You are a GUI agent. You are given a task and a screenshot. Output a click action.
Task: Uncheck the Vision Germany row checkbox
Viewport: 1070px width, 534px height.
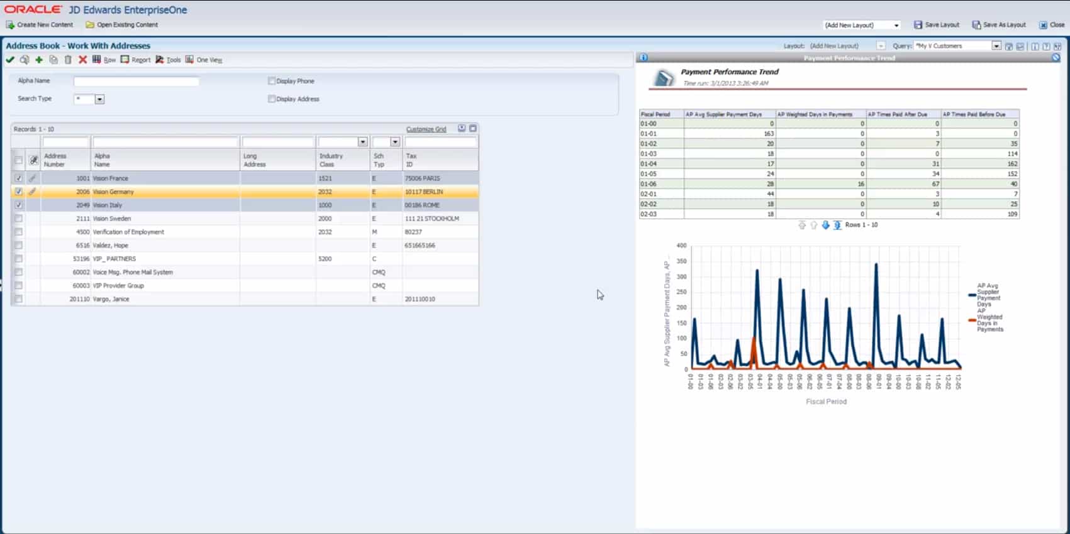tap(18, 192)
